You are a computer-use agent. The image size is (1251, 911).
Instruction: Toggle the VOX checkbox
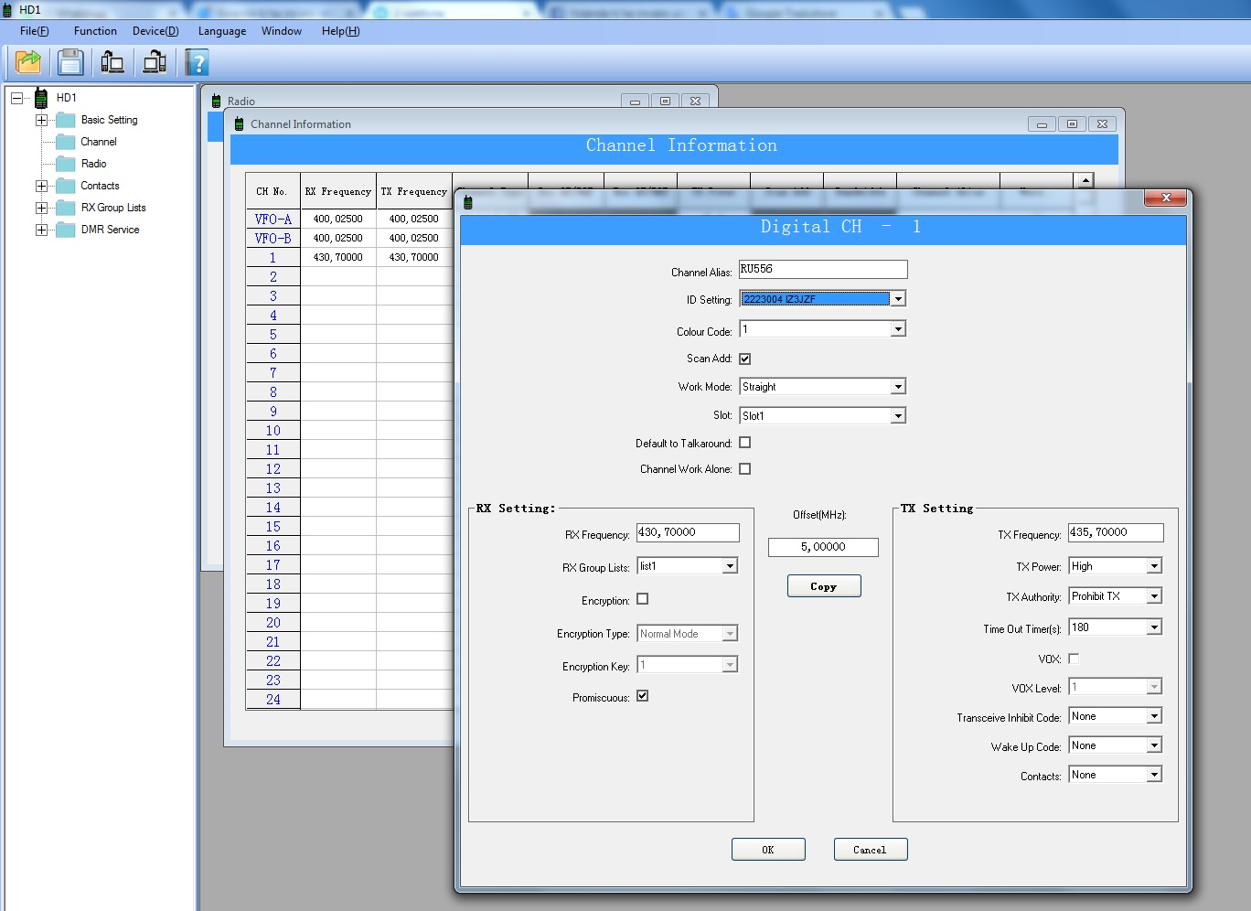1074,659
